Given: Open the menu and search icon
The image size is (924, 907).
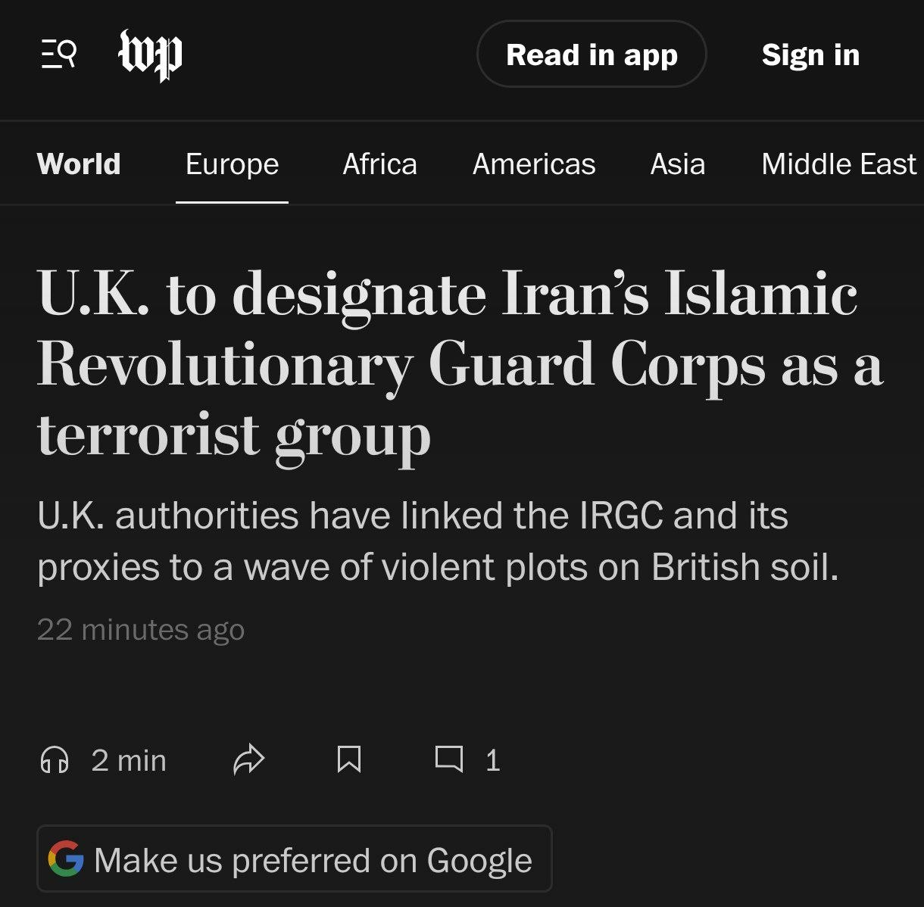Looking at the screenshot, I should click(x=58, y=55).
